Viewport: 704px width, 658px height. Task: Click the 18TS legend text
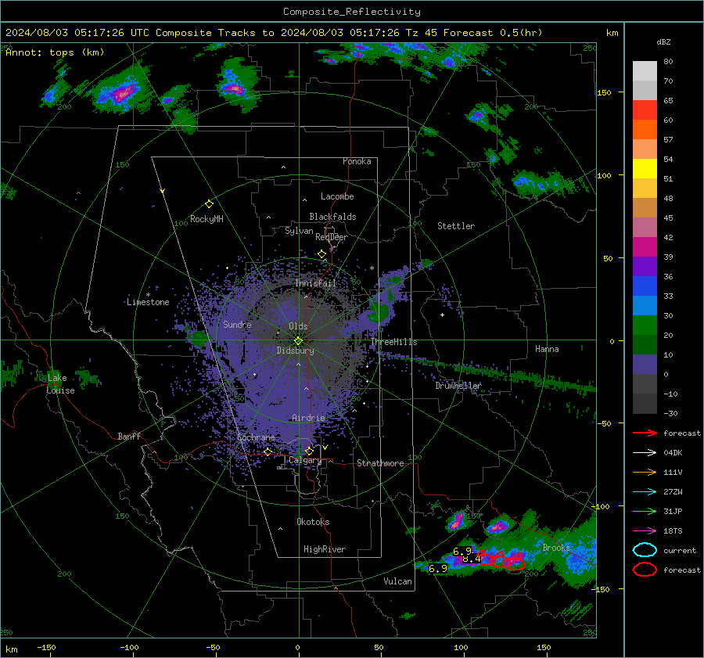[x=673, y=531]
